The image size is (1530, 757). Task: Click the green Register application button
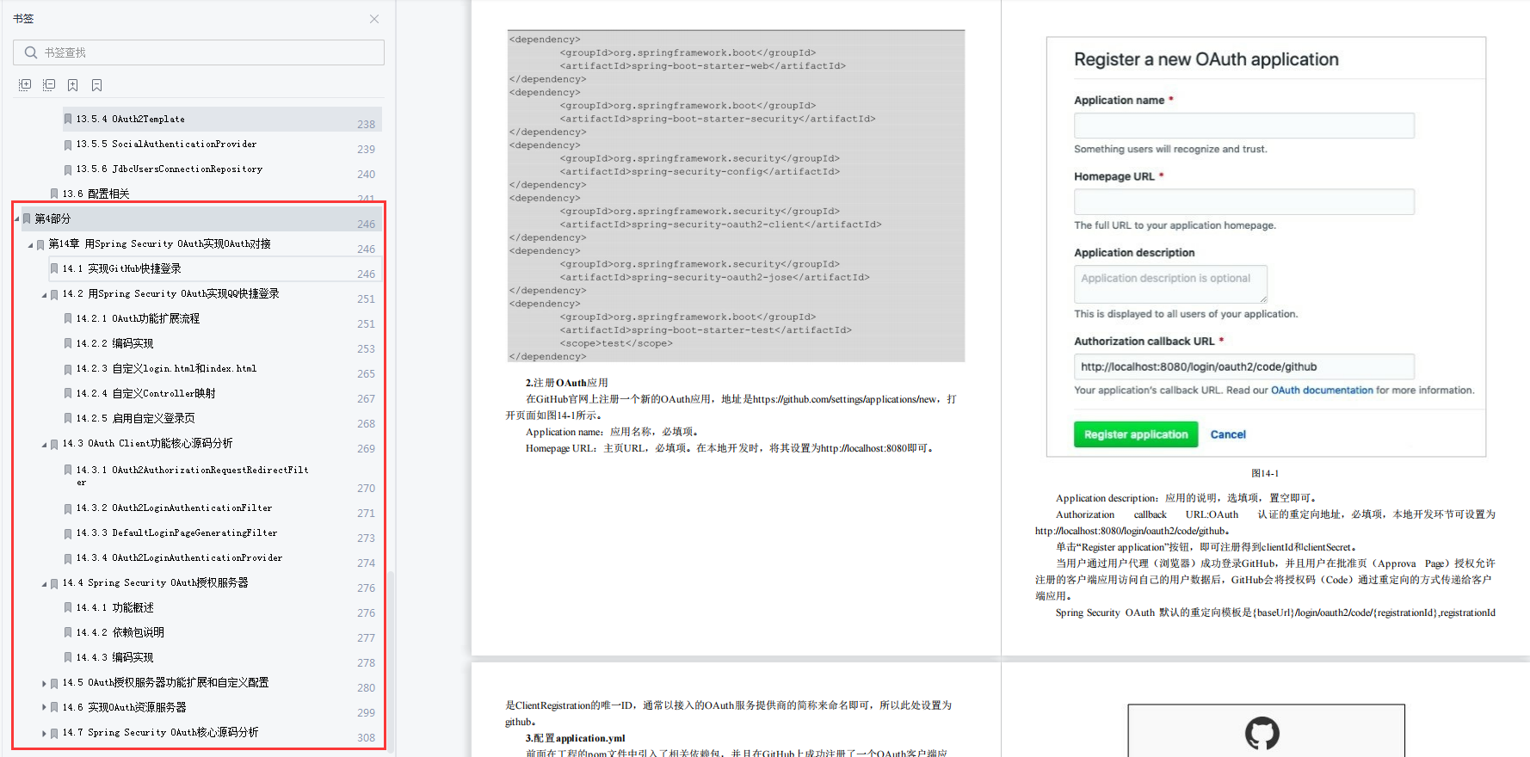click(x=1136, y=434)
